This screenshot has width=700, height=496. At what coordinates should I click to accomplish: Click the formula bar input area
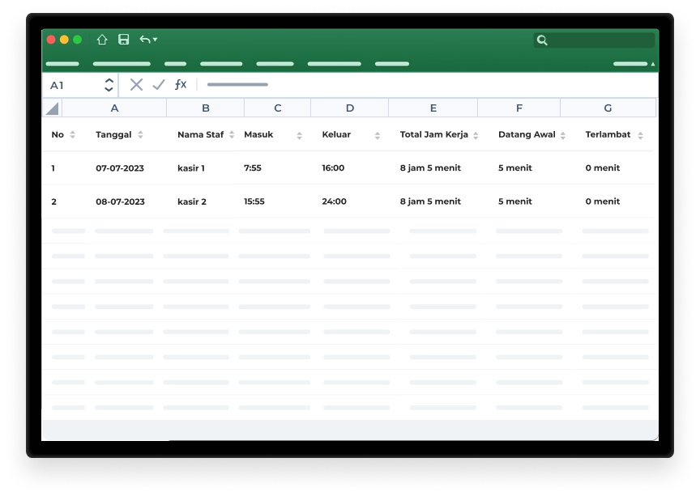(421, 85)
